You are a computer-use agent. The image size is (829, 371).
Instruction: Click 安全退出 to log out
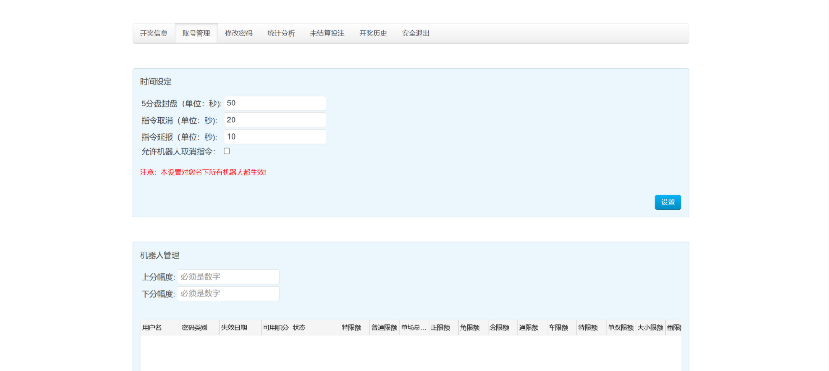415,34
